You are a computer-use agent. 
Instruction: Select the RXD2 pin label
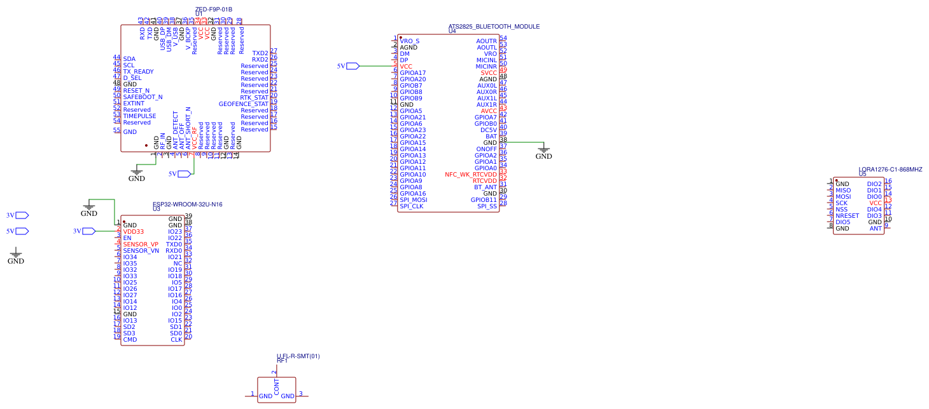click(x=260, y=60)
